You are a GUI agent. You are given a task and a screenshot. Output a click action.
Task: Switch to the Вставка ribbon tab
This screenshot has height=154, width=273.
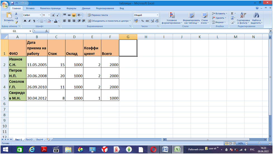(x=30, y=8)
